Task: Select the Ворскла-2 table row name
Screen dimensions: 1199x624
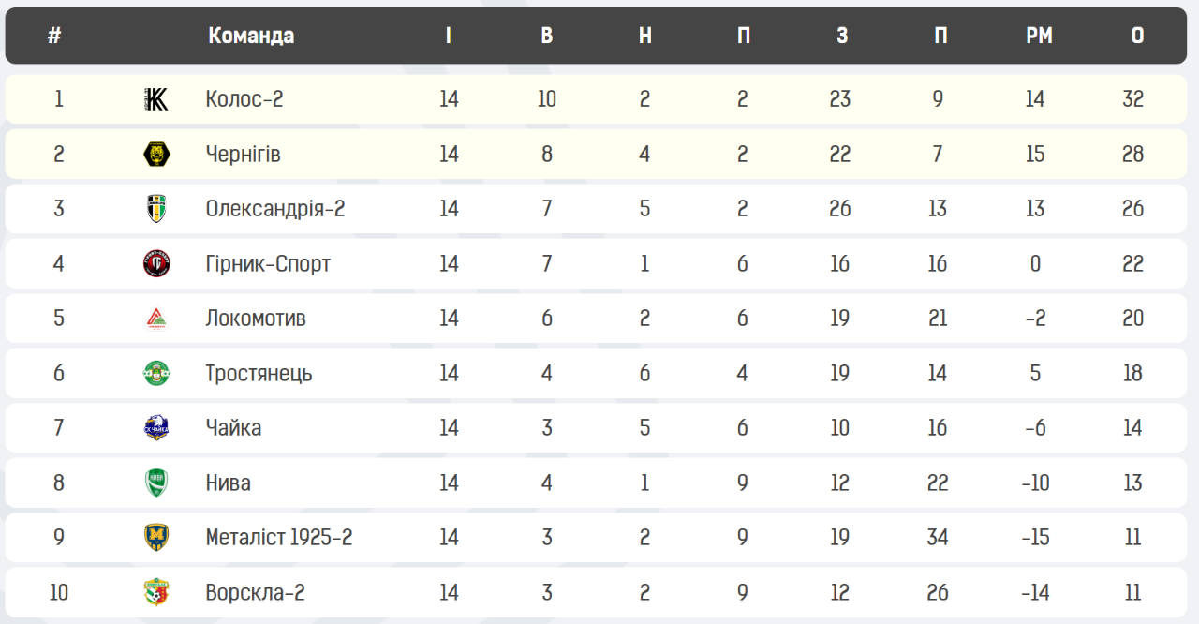Action: [256, 592]
